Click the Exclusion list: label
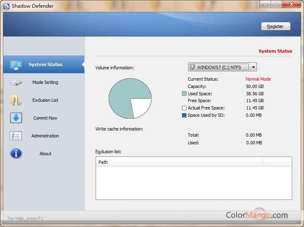Viewport: 304px width, 227px height. pos(108,152)
